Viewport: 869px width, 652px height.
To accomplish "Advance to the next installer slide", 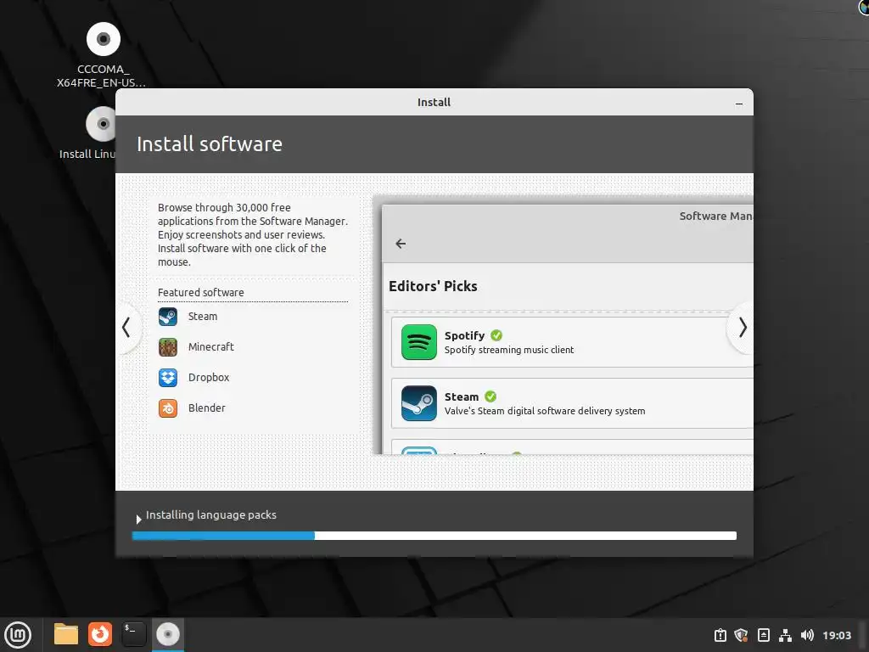I will tap(742, 327).
